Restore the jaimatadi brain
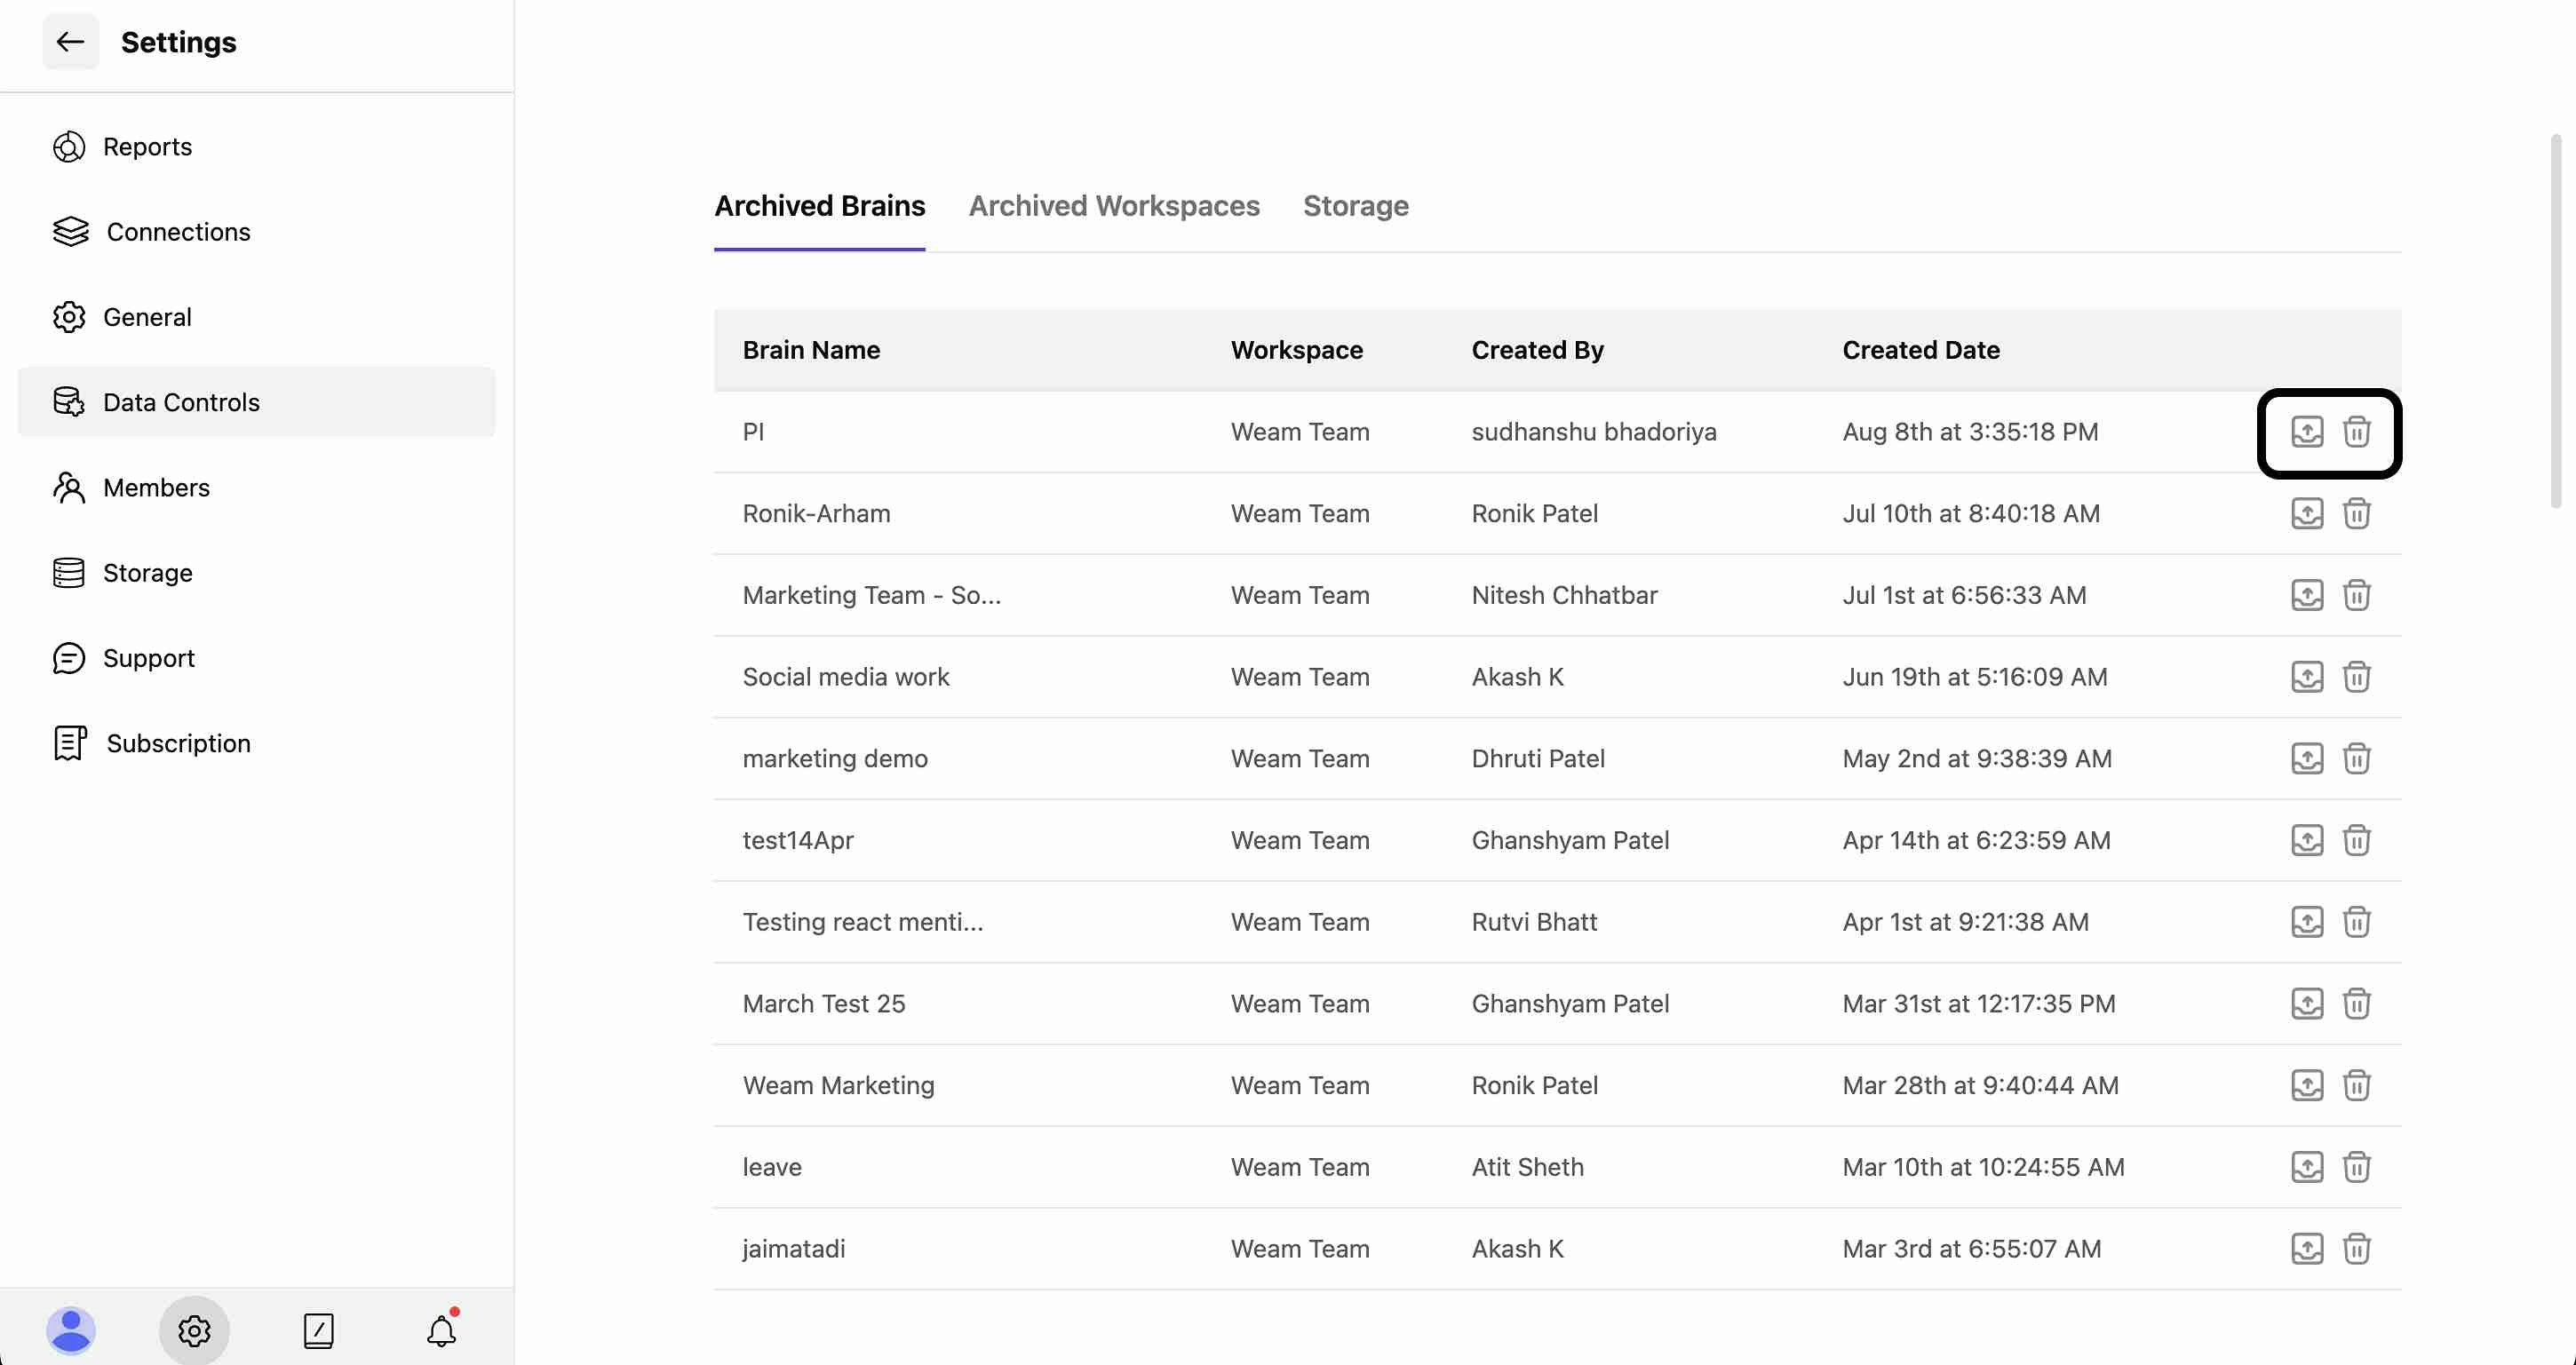 coord(2306,1249)
